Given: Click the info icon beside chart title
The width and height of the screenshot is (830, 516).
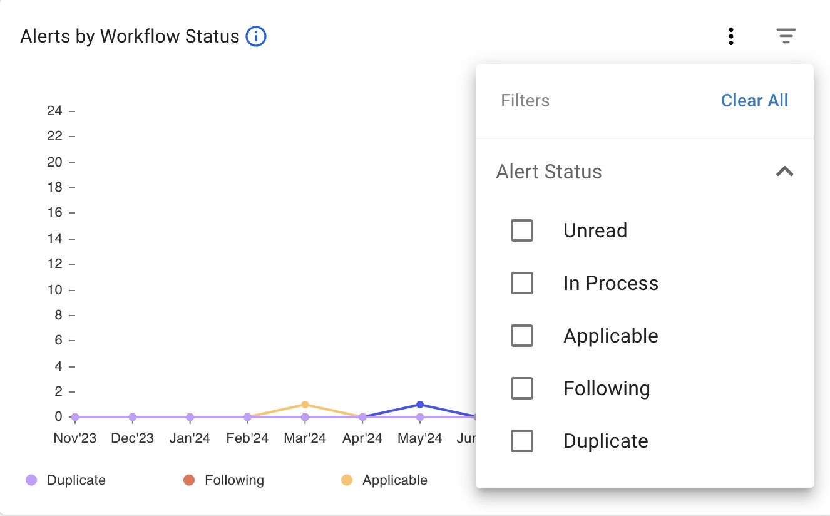Looking at the screenshot, I should coord(256,37).
